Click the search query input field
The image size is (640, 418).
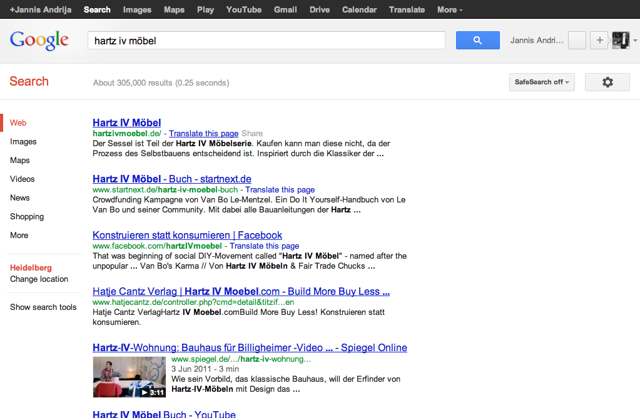266,41
